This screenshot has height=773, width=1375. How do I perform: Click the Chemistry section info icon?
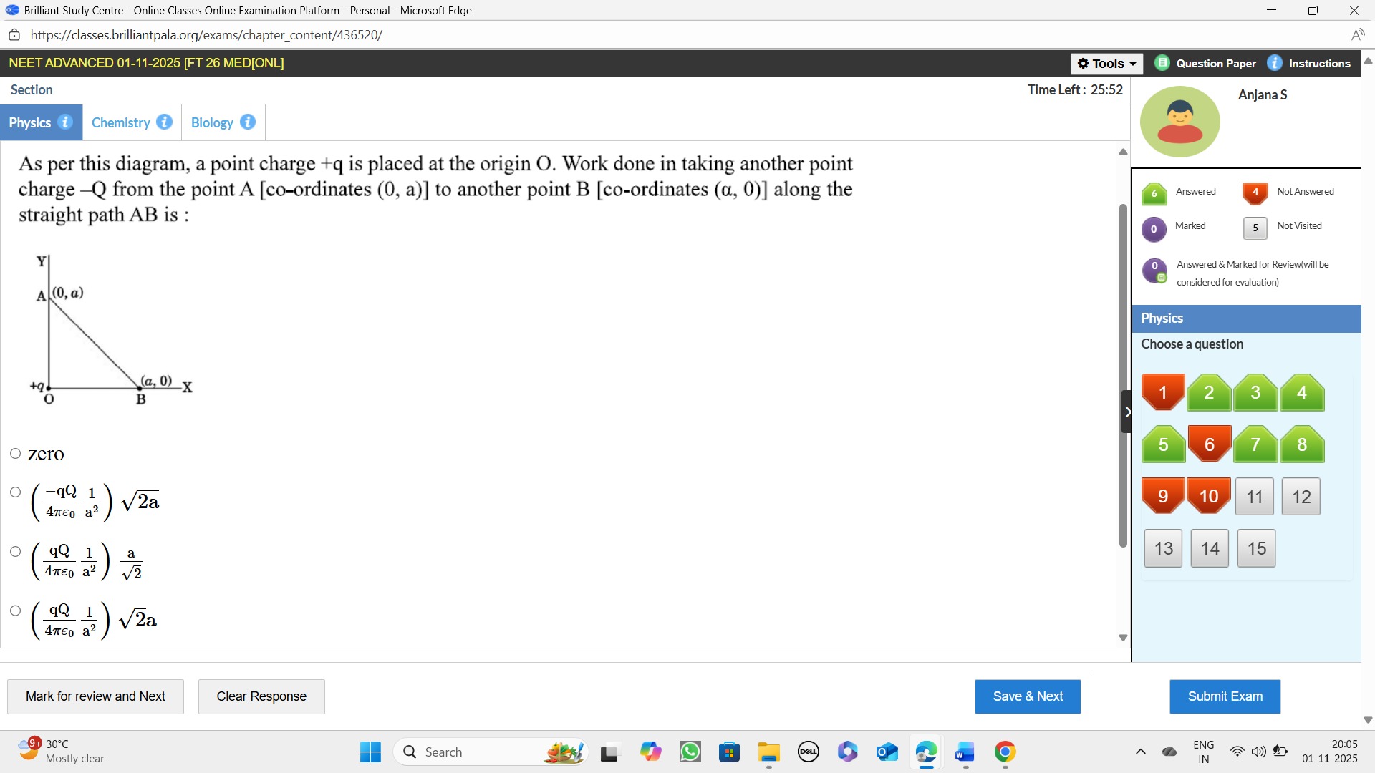pos(164,122)
